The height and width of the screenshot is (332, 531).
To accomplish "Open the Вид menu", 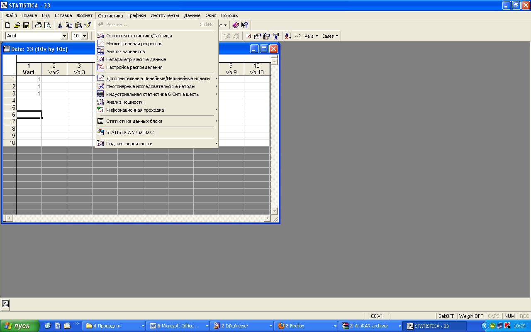I will [x=46, y=15].
